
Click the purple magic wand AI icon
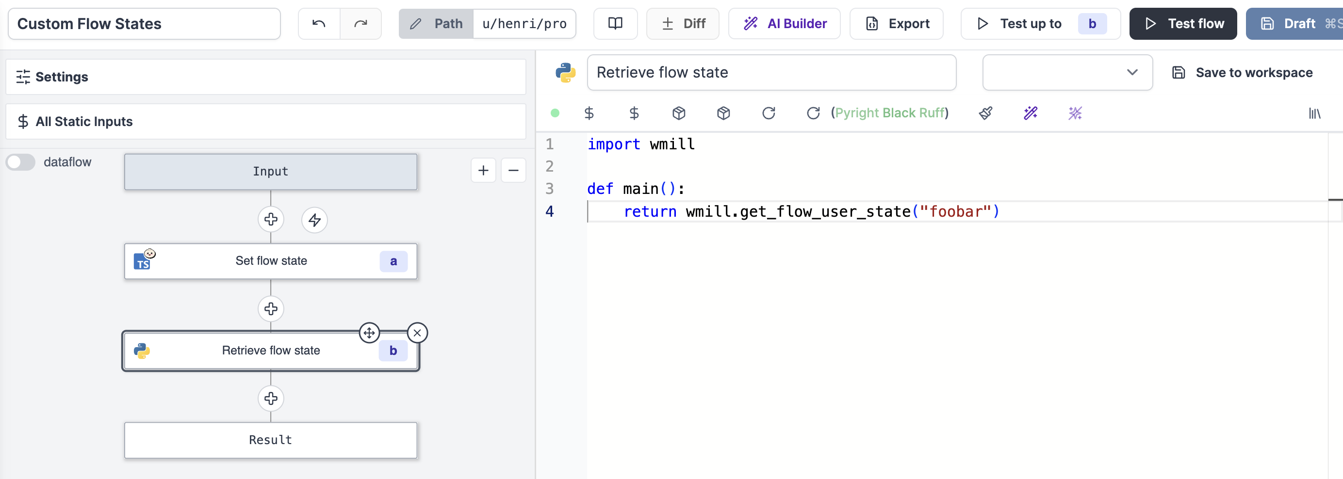coord(1030,113)
